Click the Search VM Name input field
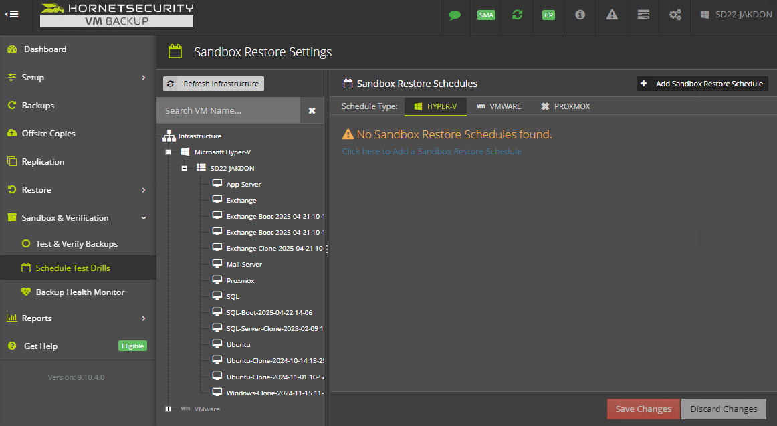Image resolution: width=777 pixels, height=426 pixels. pyautogui.click(x=228, y=110)
